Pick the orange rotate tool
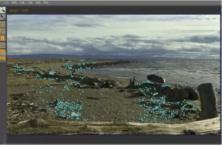The image size is (222, 145). tap(3, 31)
